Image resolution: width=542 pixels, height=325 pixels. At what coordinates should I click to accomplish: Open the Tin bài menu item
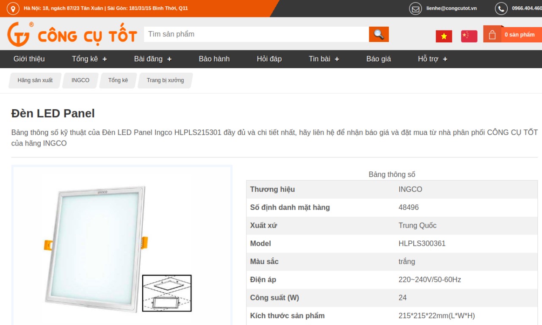tap(319, 59)
